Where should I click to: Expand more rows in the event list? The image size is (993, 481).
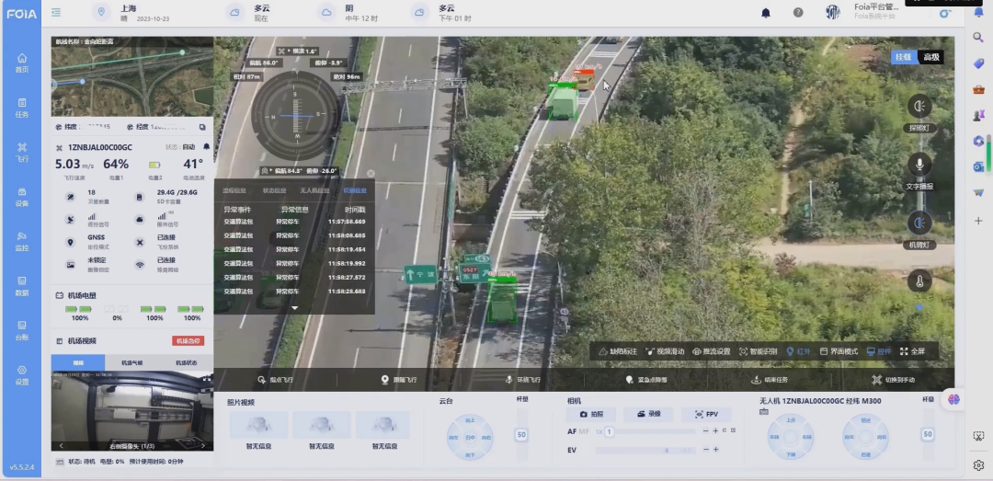[x=295, y=308]
